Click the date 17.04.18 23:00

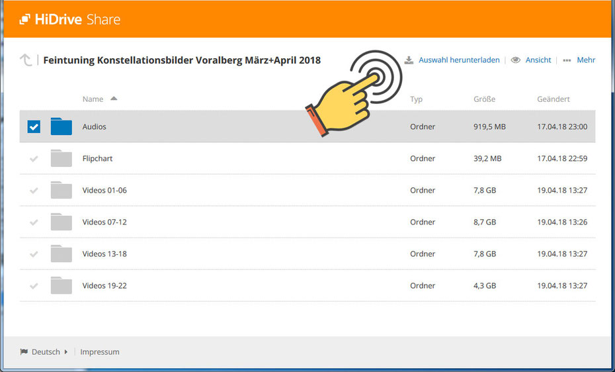click(562, 126)
